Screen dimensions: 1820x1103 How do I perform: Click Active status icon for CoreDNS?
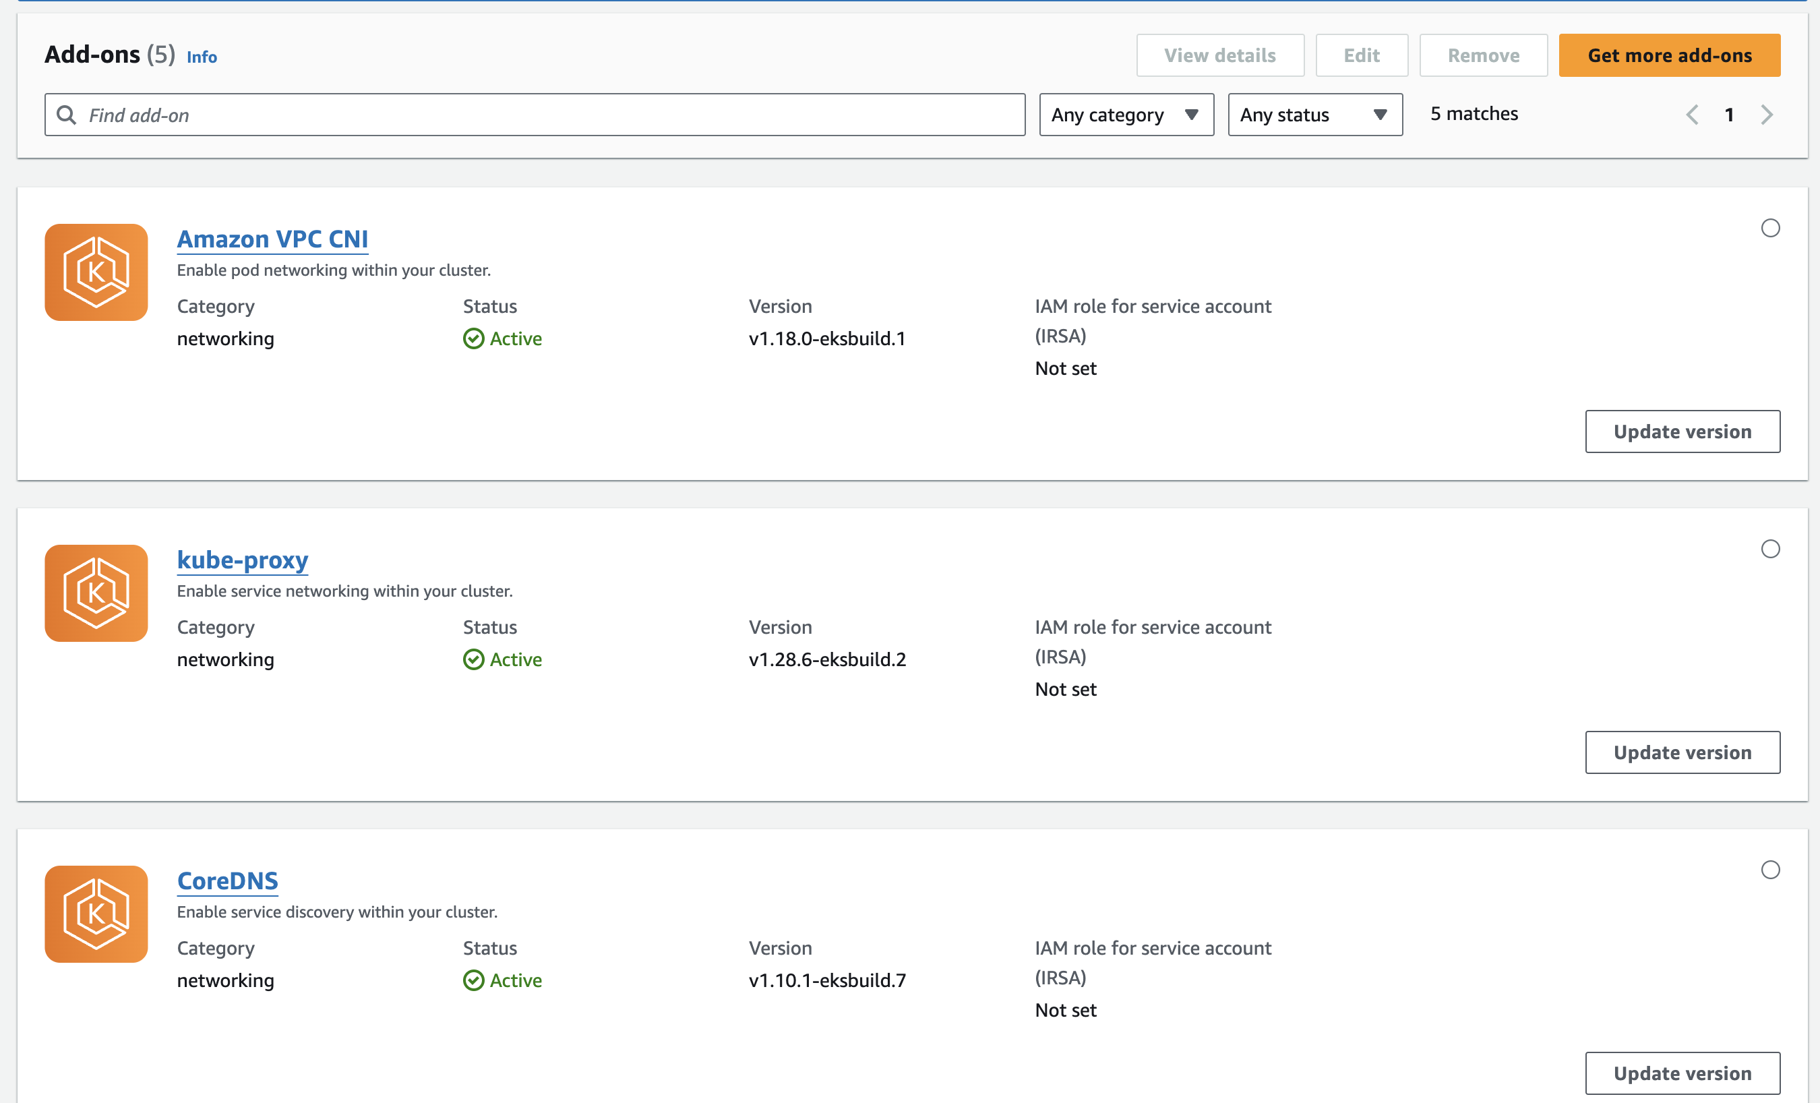click(x=473, y=980)
